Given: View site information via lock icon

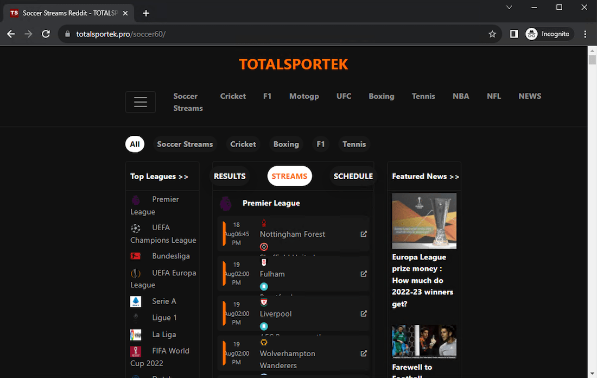Looking at the screenshot, I should pos(67,34).
